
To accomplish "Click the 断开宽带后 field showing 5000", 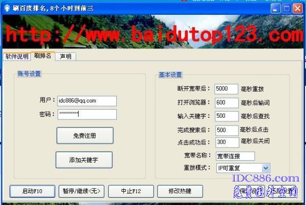I will coord(226,89).
